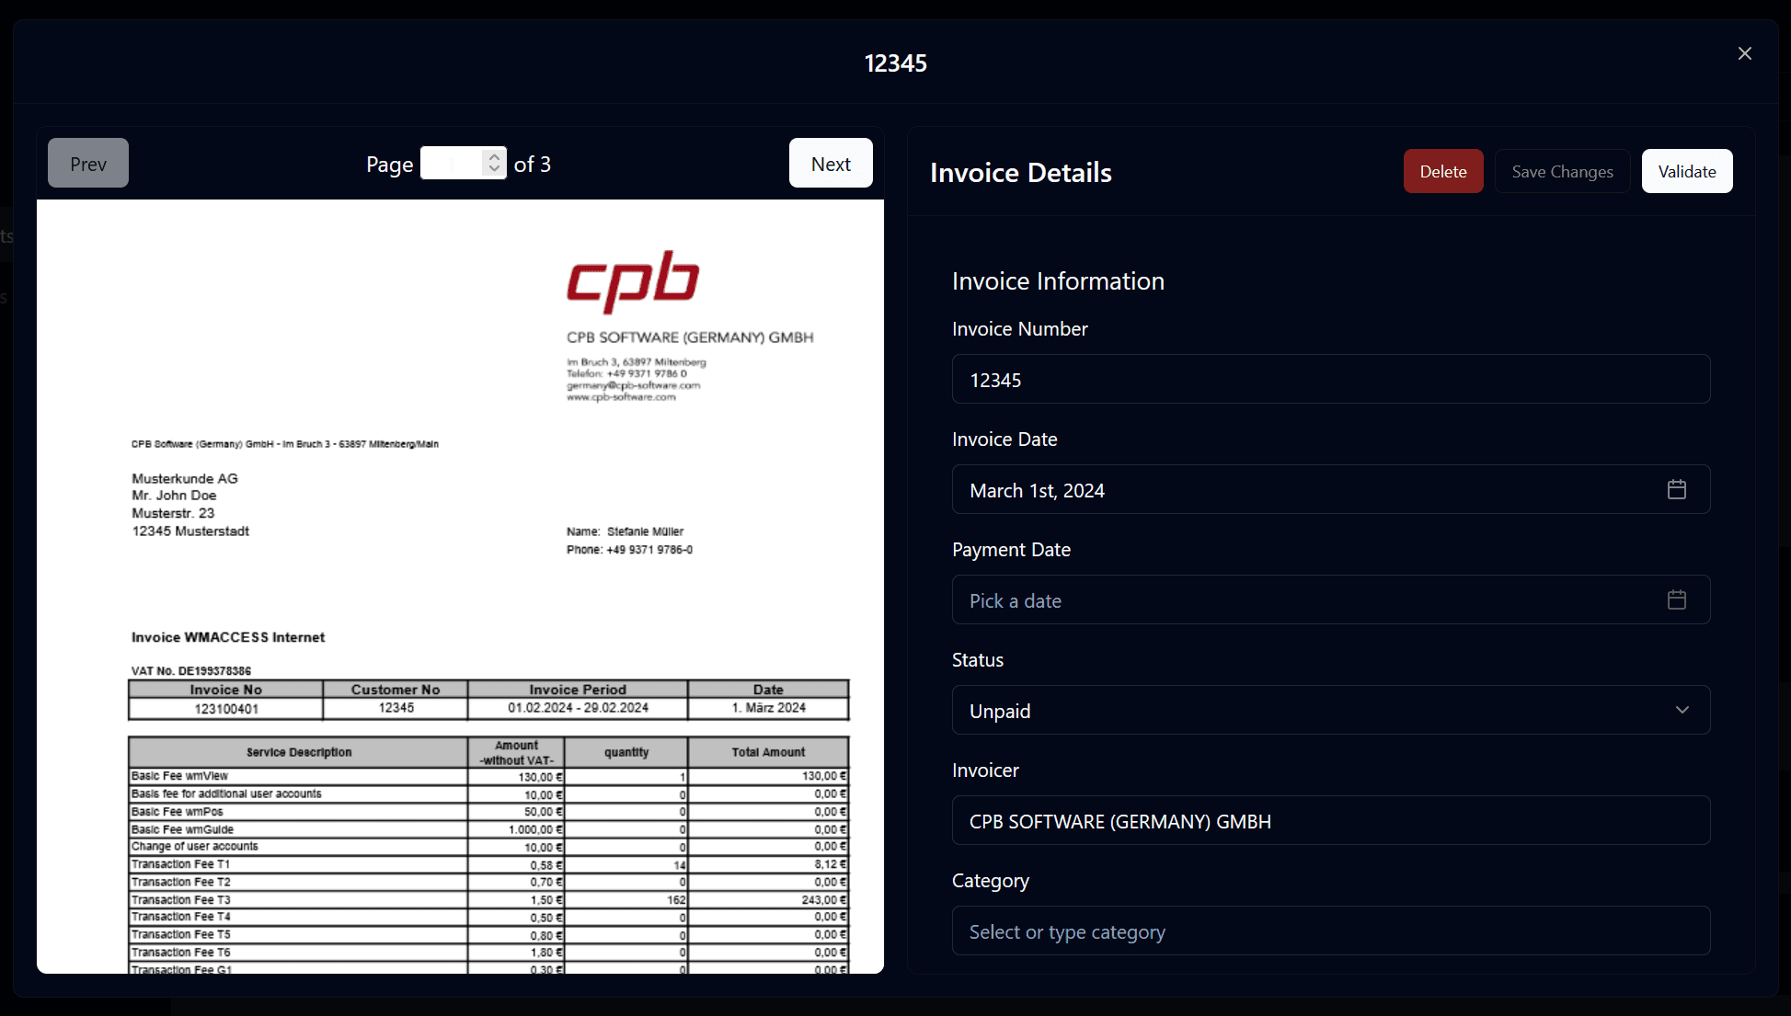This screenshot has width=1791, height=1016.
Task: Click the page number down arrow
Action: (x=494, y=170)
